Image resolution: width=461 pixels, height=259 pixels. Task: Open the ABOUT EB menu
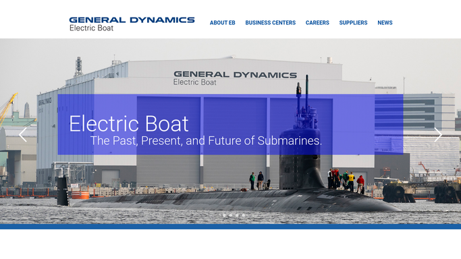pos(223,23)
